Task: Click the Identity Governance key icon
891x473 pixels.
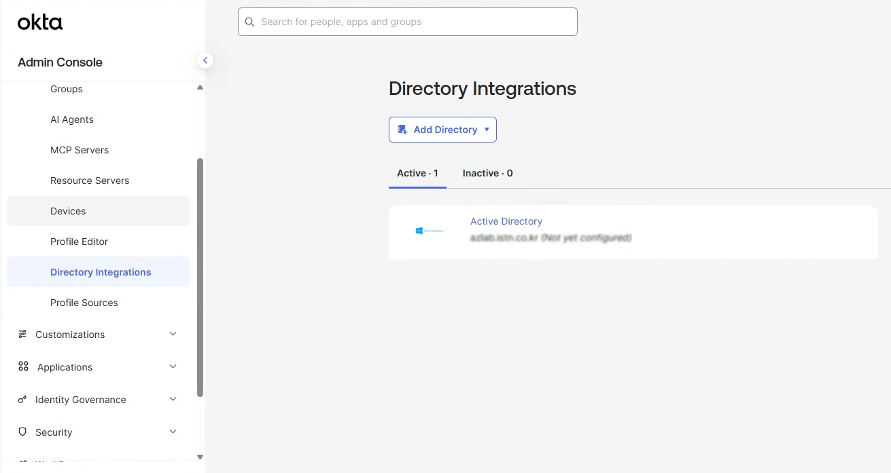Action: (22, 400)
